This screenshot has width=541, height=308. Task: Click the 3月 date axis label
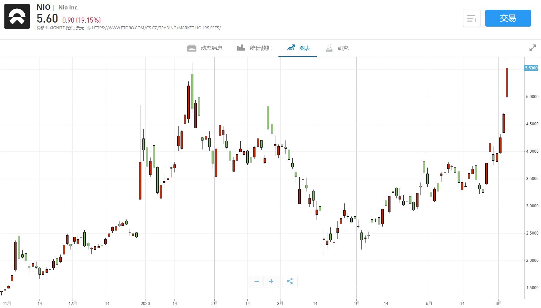click(x=280, y=303)
